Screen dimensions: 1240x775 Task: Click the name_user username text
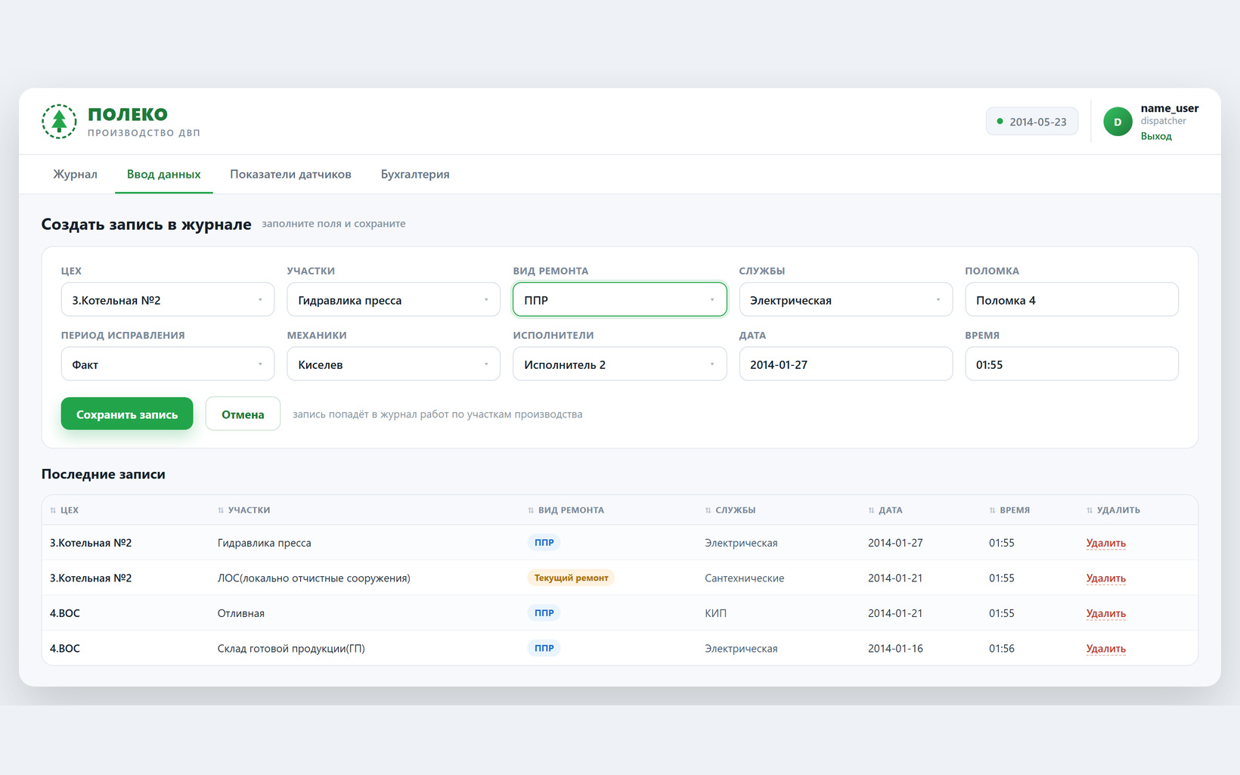click(x=1170, y=108)
